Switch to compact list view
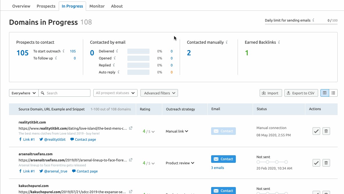 pyautogui.click(x=333, y=93)
